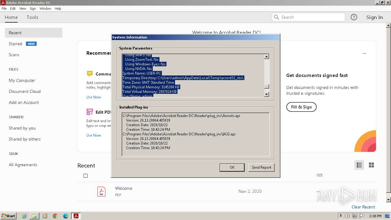Open File Explorer from the taskbar
Screen dimensions: 391x220
tap(35, 216)
